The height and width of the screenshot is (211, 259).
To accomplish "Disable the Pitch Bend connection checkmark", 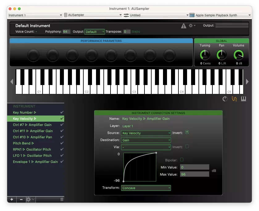I will (x=62, y=143).
